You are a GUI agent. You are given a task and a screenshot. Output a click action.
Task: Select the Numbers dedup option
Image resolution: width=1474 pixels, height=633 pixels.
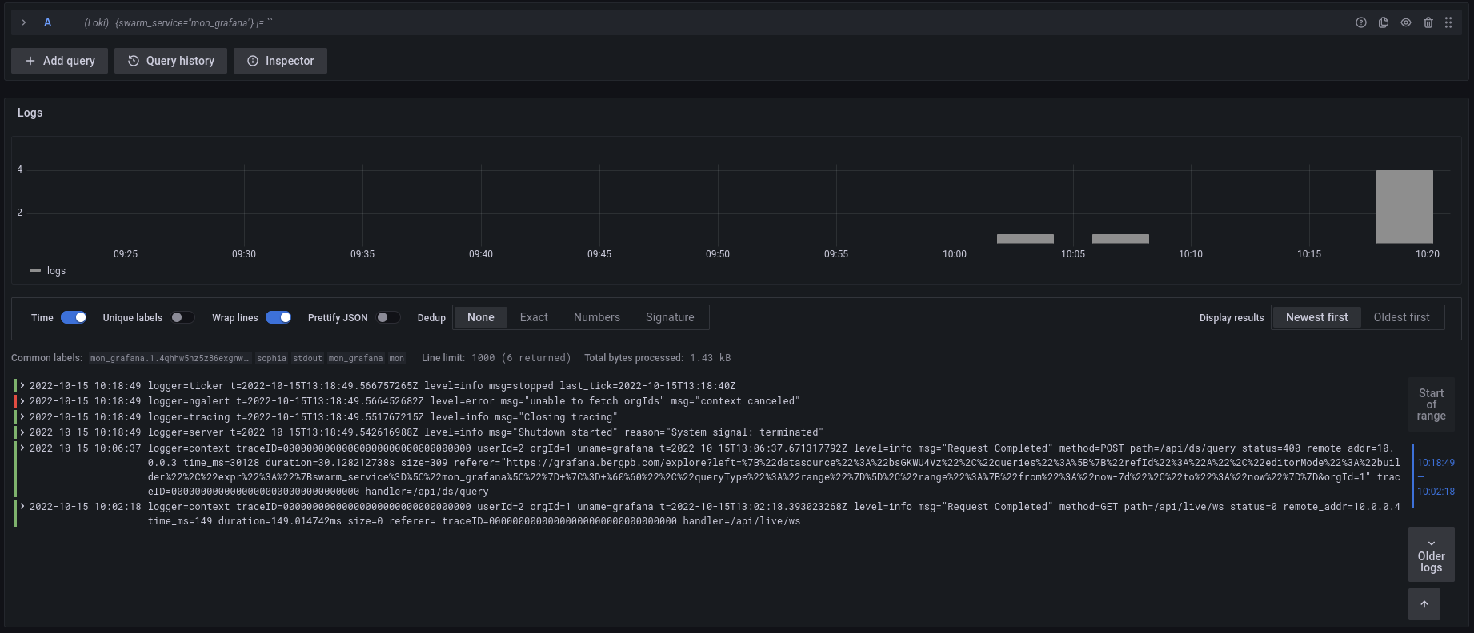pos(597,317)
